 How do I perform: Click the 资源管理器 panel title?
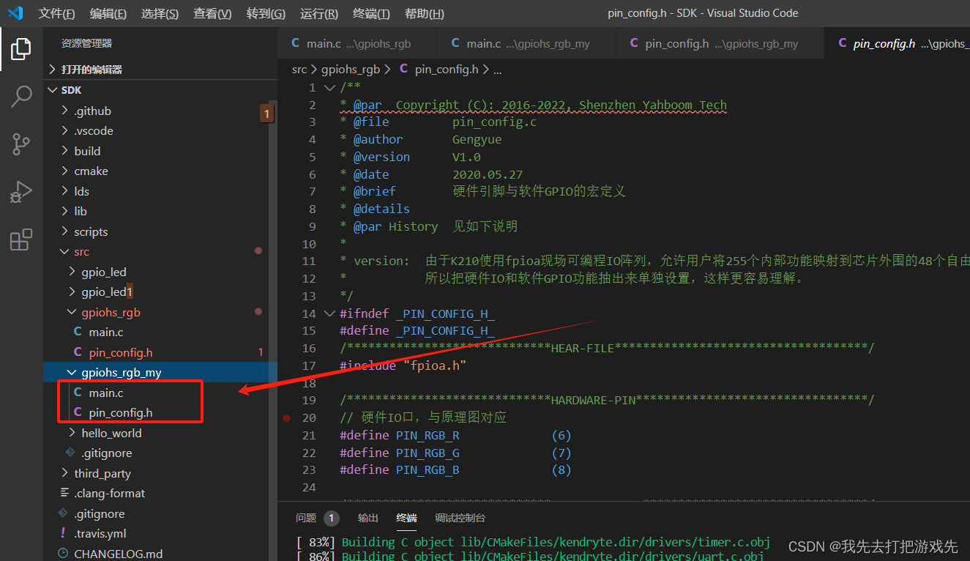point(86,44)
